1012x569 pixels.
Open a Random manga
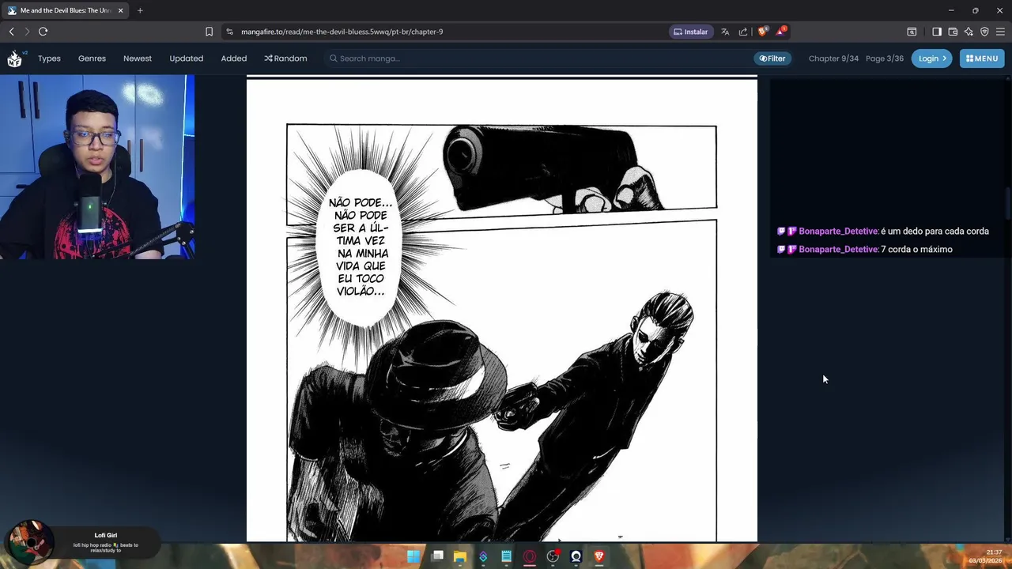pos(285,58)
